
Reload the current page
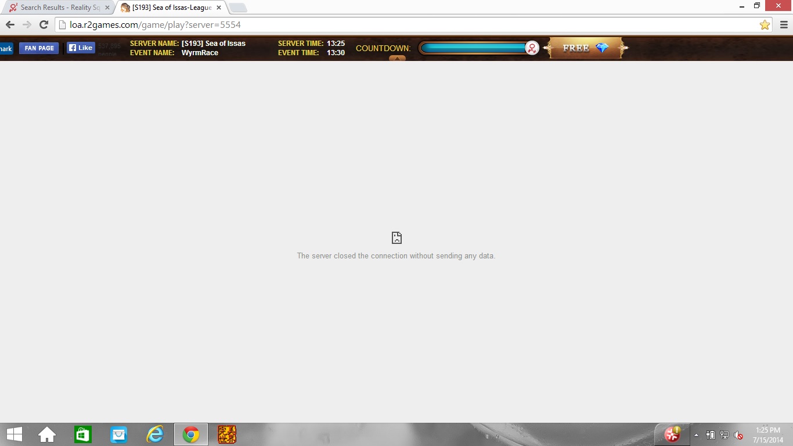pos(44,25)
